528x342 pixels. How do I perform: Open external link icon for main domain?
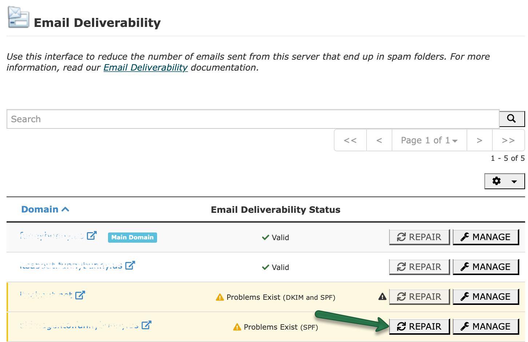92,235
